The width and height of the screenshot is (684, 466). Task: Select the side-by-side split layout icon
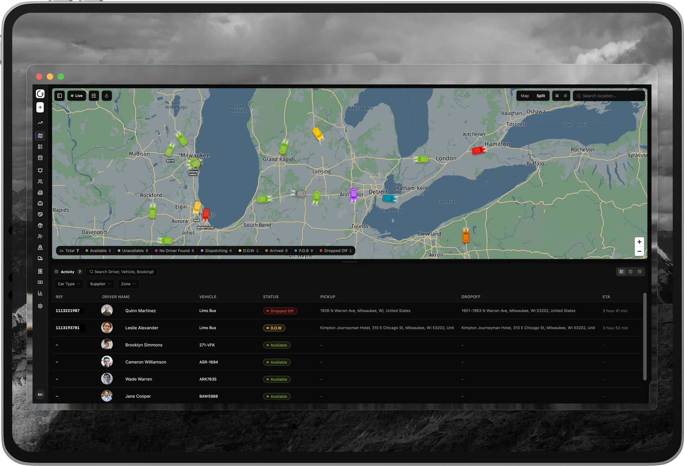(x=565, y=96)
